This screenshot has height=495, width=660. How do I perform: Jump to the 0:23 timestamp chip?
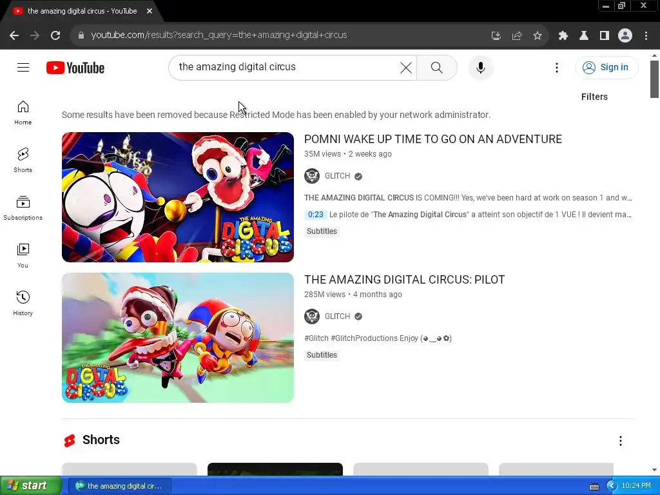point(315,215)
